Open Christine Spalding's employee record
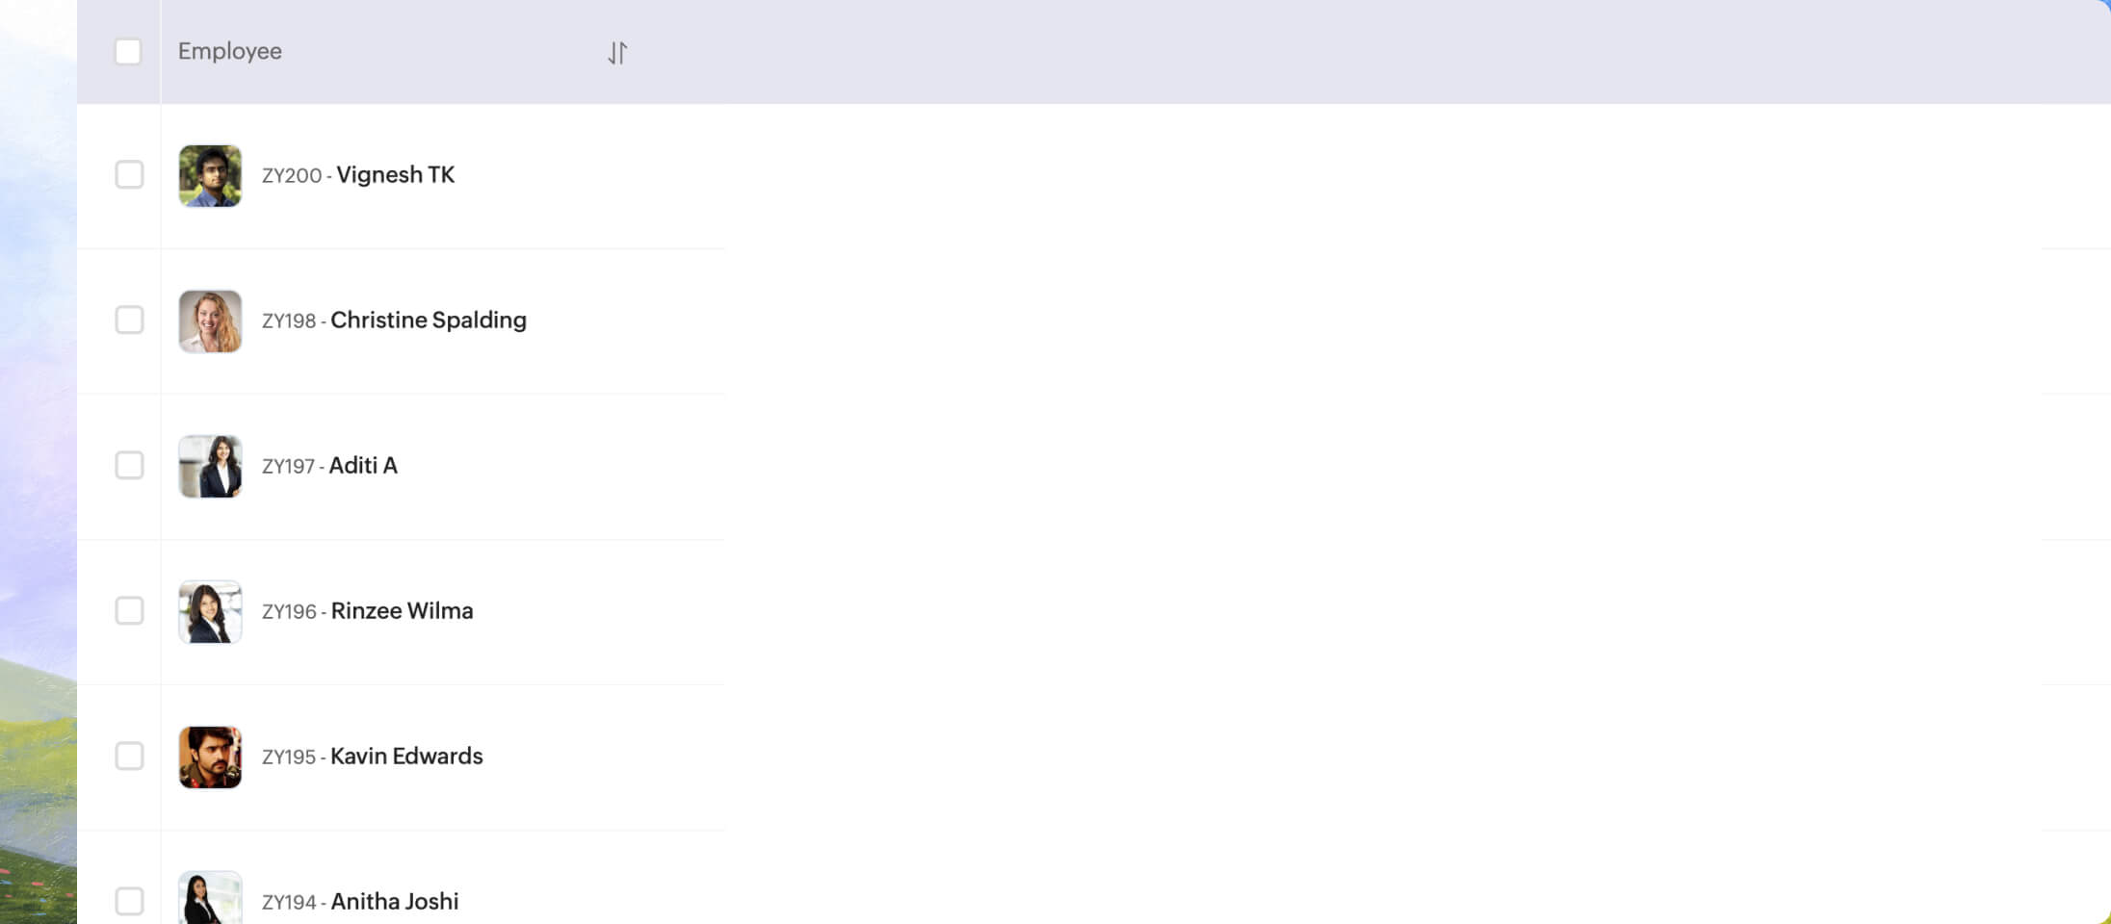2111x924 pixels. pos(429,320)
